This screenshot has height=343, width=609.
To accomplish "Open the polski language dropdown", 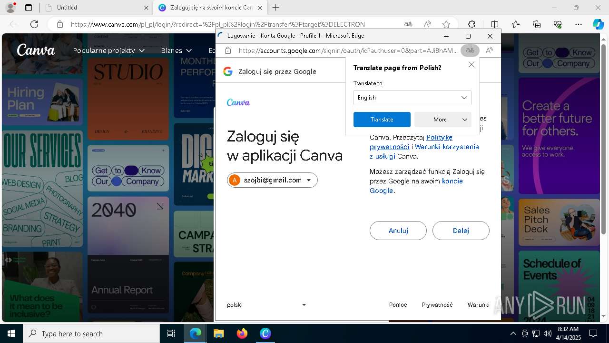I will point(267,305).
